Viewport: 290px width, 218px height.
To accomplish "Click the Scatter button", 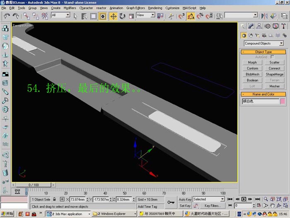I will pos(274,62).
